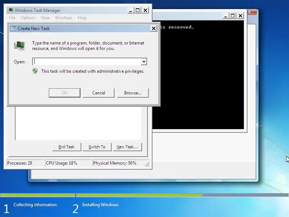
Task: Click the Cancel button in Create New Task
Action: pyautogui.click(x=99, y=93)
